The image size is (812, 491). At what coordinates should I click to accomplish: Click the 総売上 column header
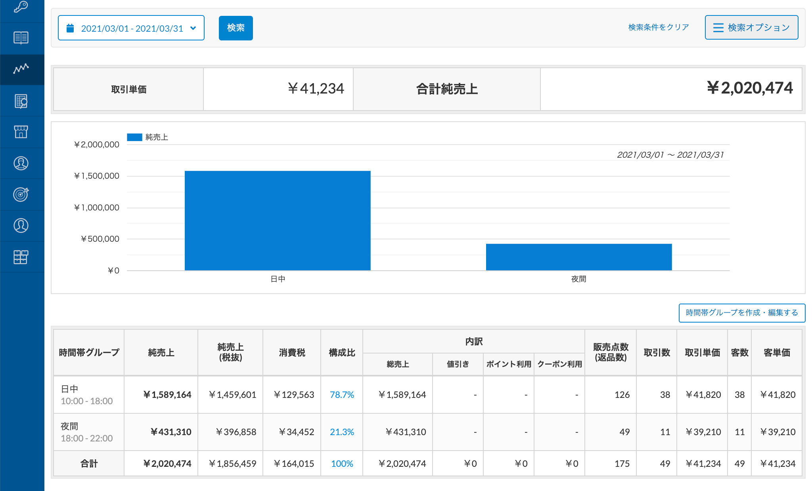[x=398, y=364]
